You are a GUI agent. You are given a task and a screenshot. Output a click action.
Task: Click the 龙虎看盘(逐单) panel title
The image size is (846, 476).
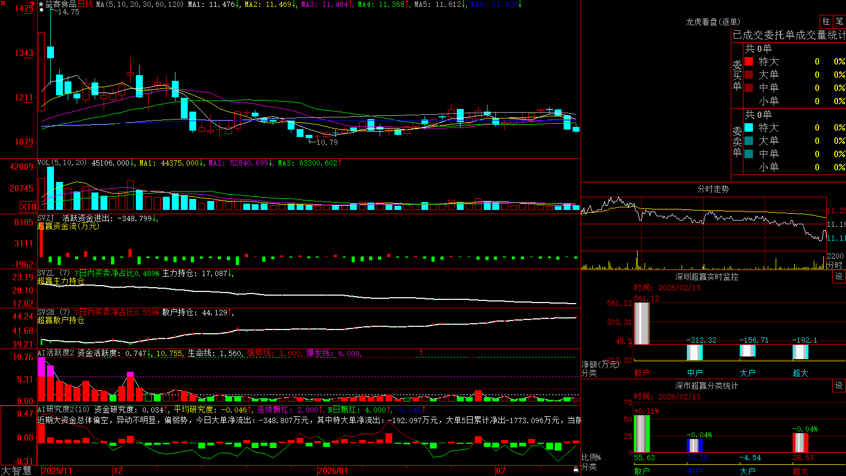click(713, 22)
